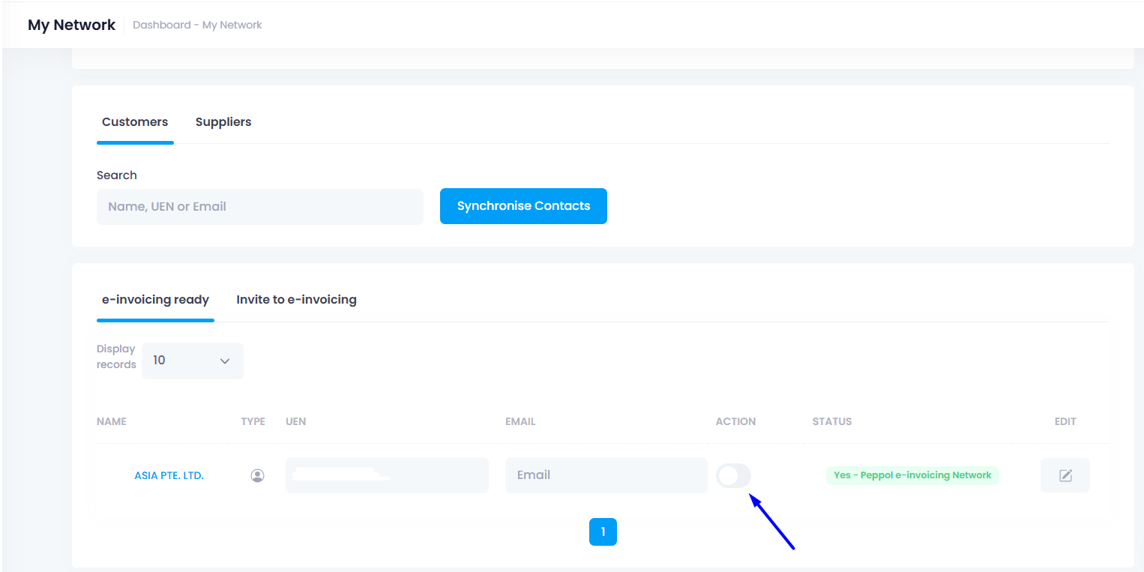The width and height of the screenshot is (1144, 572).
Task: Click the Email field in the ASIA row
Action: pos(606,475)
